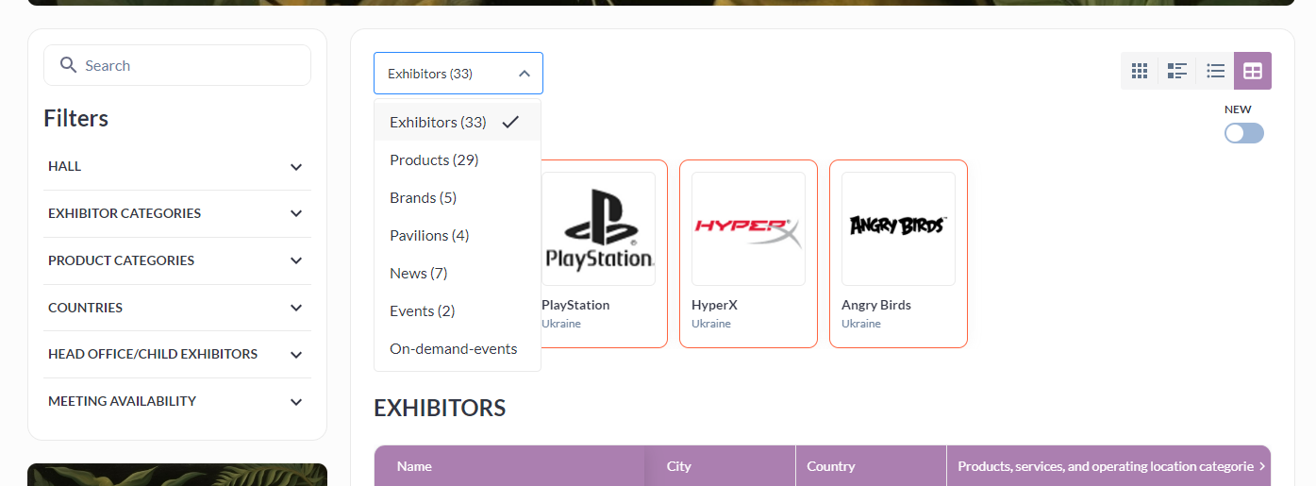Toggle the NEW switch
Screen dimensions: 1316x486
click(x=1243, y=133)
